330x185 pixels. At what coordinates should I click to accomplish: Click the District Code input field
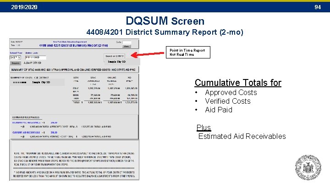click(35, 58)
